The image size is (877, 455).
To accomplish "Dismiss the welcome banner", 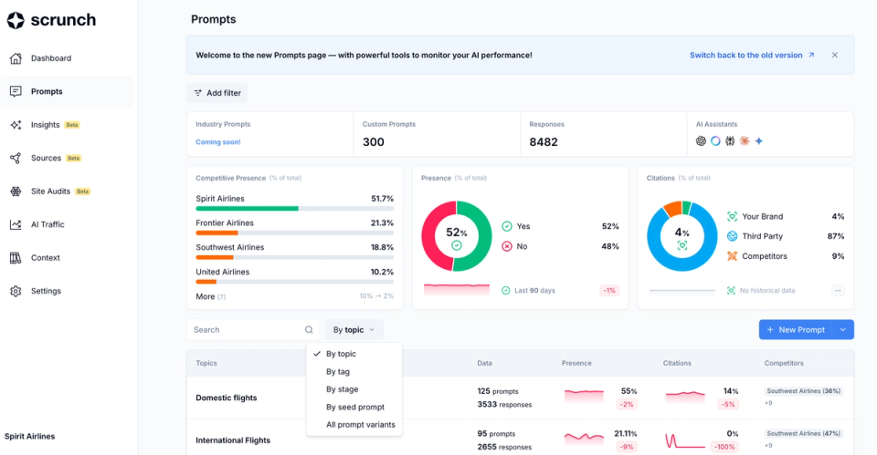I will 834,55.
